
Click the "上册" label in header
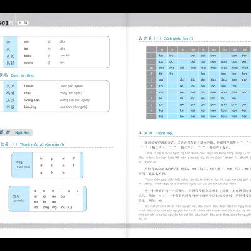(x=23, y=23)
